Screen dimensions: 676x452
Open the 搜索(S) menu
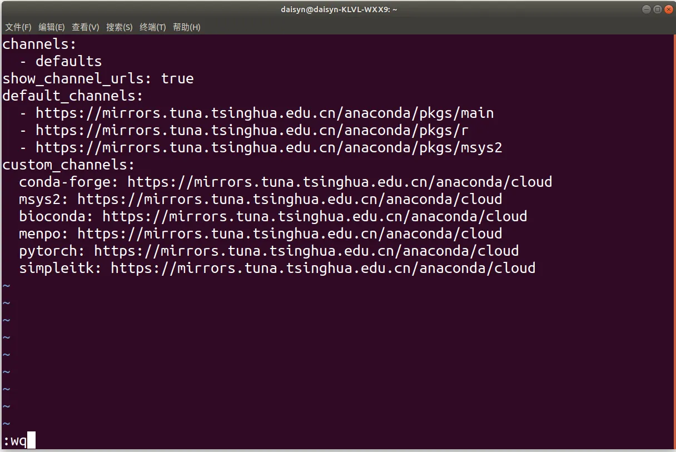120,27
